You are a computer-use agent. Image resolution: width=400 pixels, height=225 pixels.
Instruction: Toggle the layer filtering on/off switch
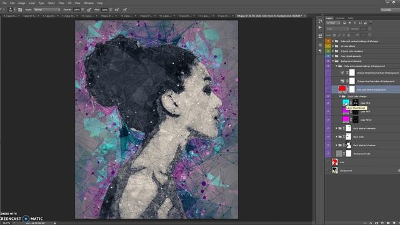(371, 22)
